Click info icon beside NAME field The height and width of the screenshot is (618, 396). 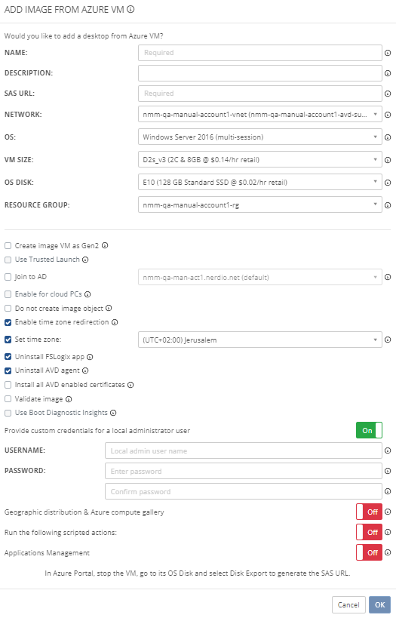click(x=388, y=53)
